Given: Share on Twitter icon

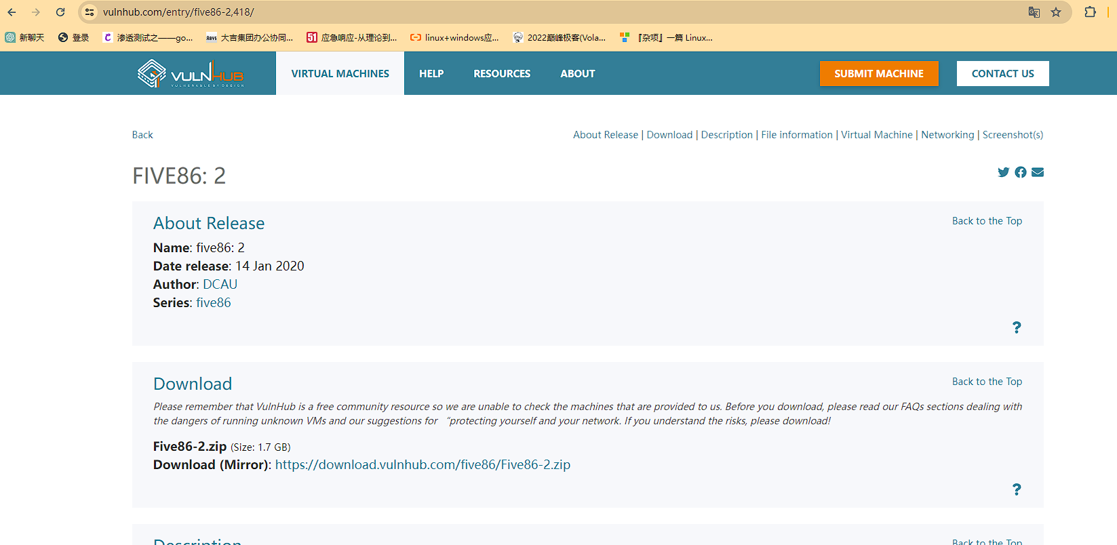Looking at the screenshot, I should click(x=1003, y=172).
